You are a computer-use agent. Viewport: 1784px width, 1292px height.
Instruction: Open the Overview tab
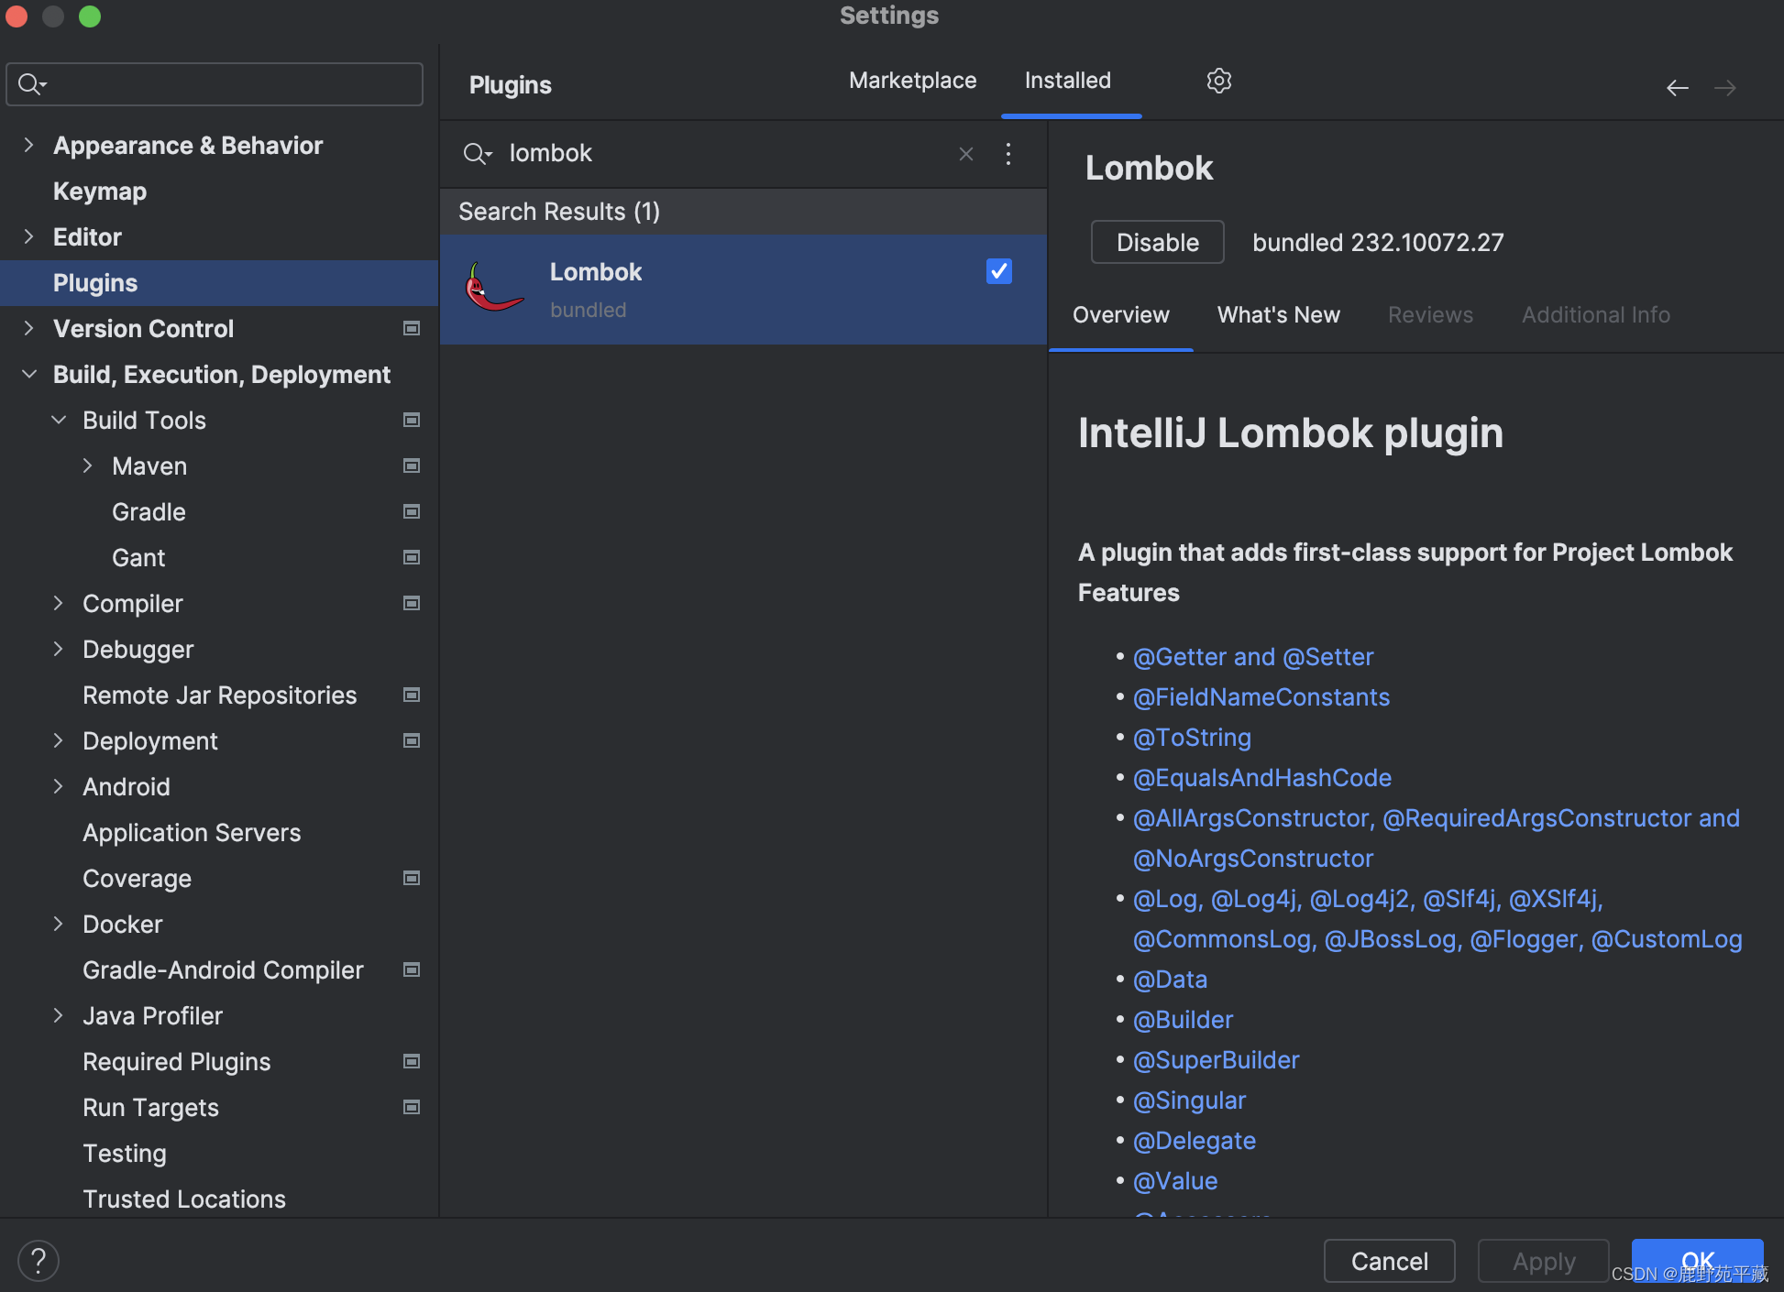tap(1120, 315)
